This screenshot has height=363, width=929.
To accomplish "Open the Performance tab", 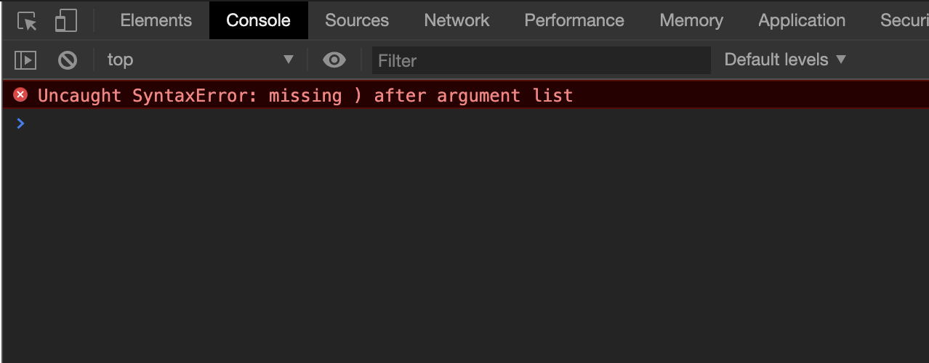I will [x=574, y=20].
